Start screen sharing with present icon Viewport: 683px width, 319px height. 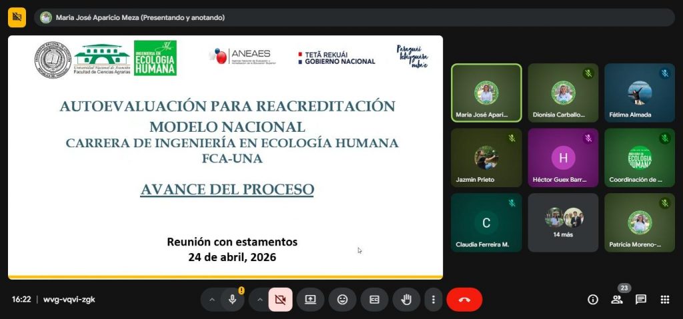pyautogui.click(x=310, y=300)
